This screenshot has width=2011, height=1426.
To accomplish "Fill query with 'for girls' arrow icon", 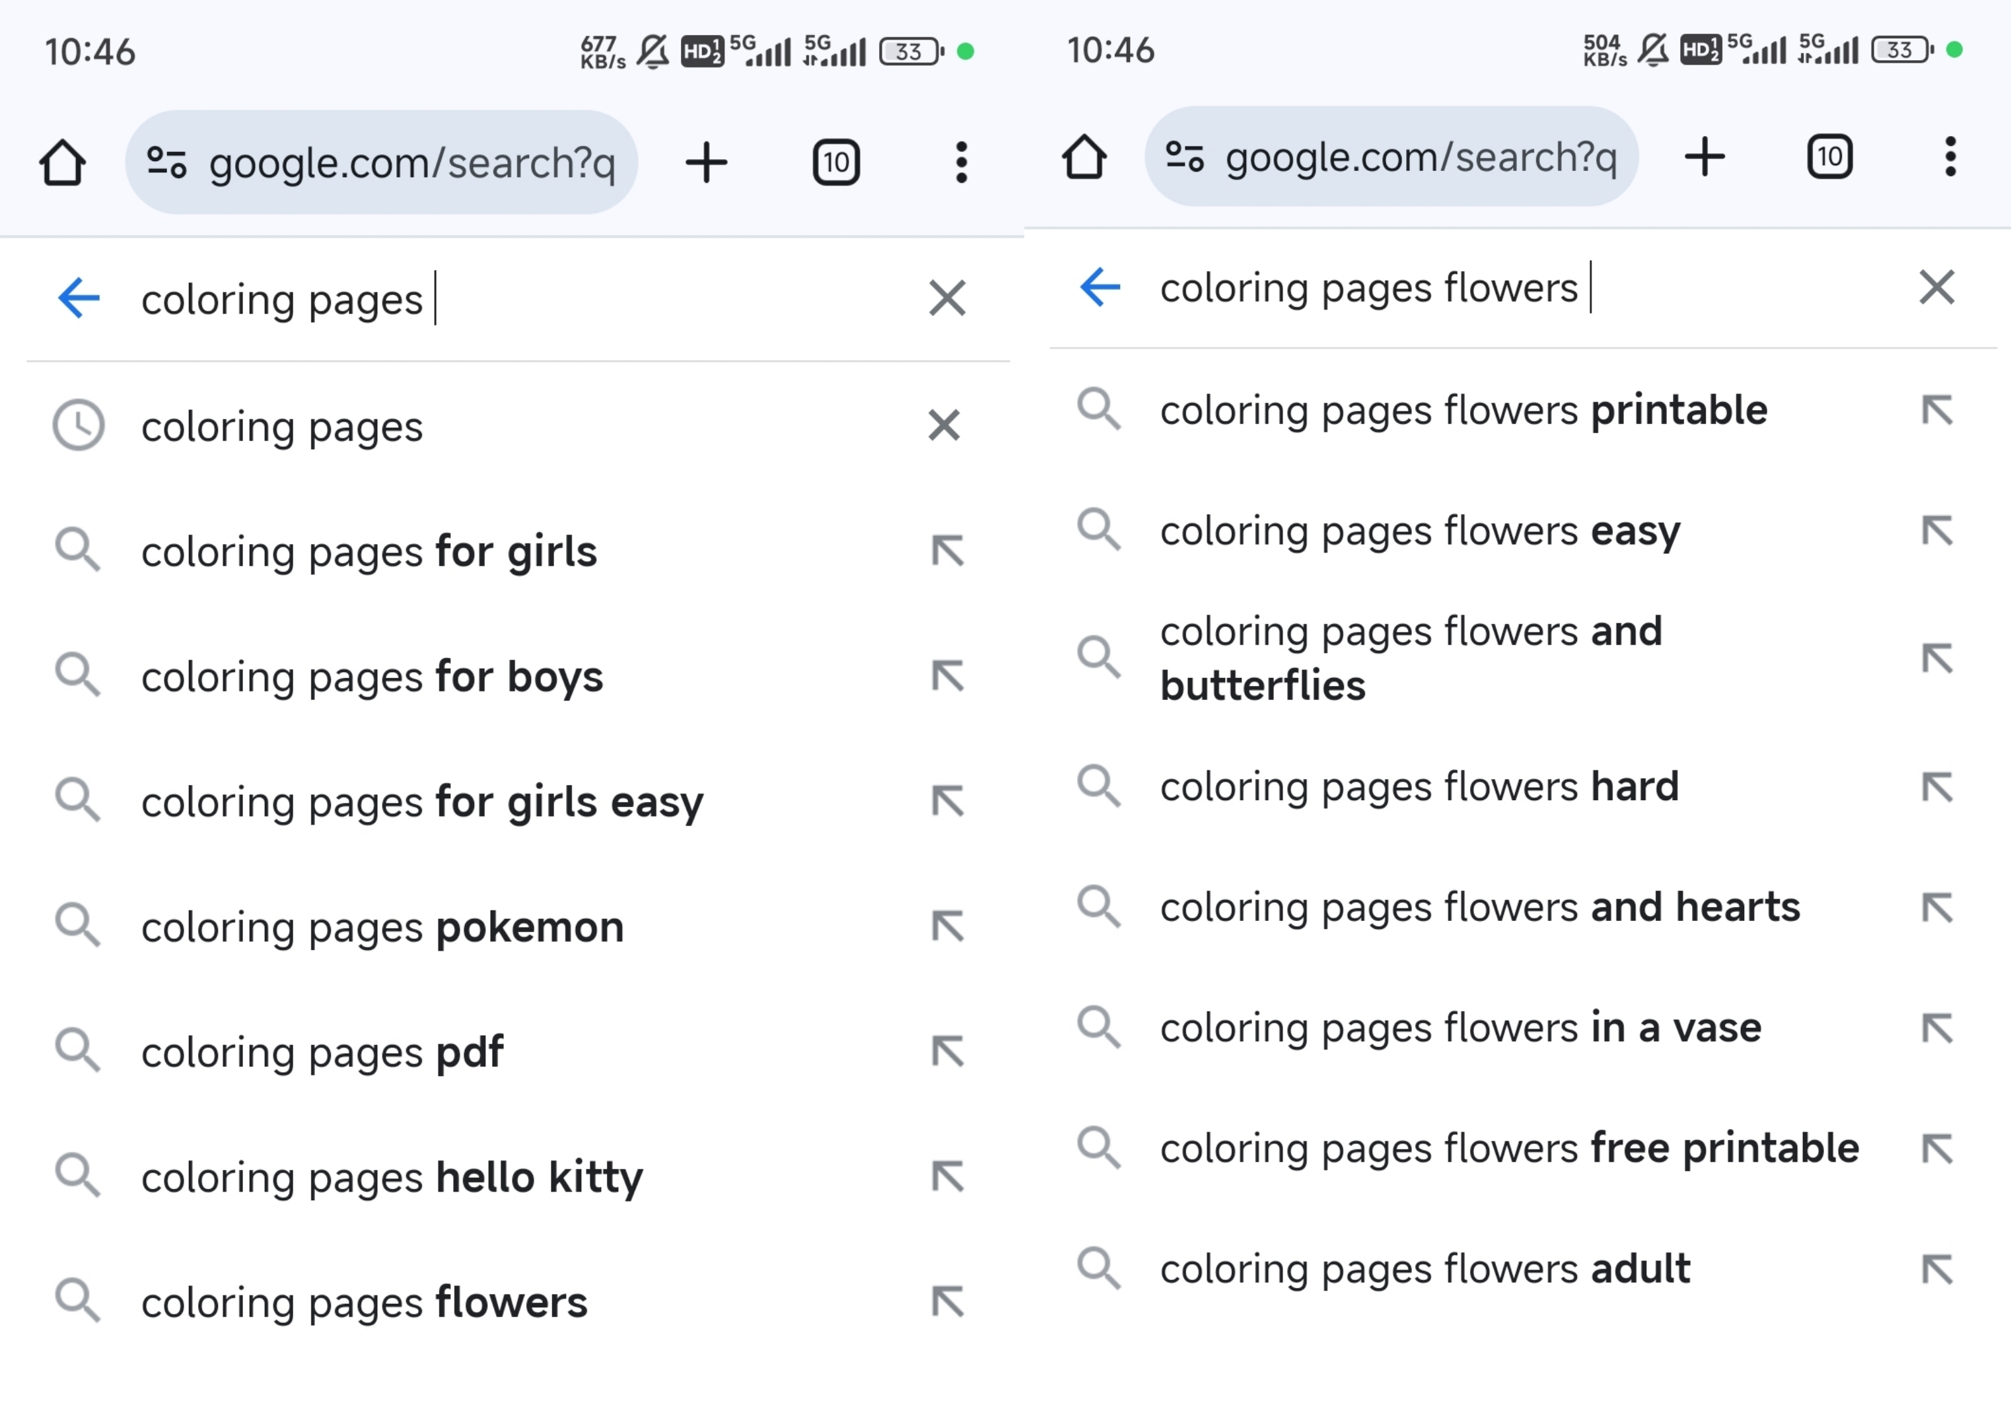I will pyautogui.click(x=948, y=551).
